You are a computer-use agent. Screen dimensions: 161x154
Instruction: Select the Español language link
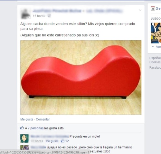tap(155, 58)
